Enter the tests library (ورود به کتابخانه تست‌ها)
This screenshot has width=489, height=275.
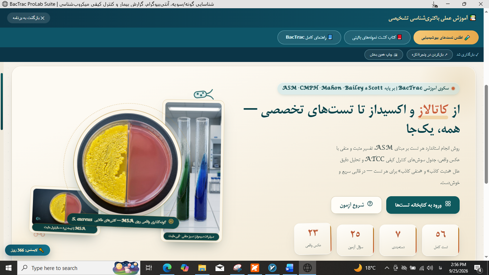423,205
